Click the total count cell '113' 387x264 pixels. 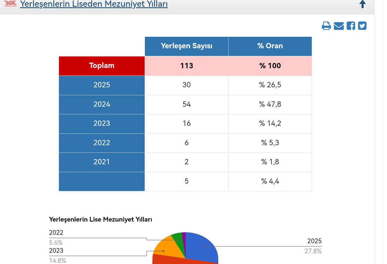187,66
